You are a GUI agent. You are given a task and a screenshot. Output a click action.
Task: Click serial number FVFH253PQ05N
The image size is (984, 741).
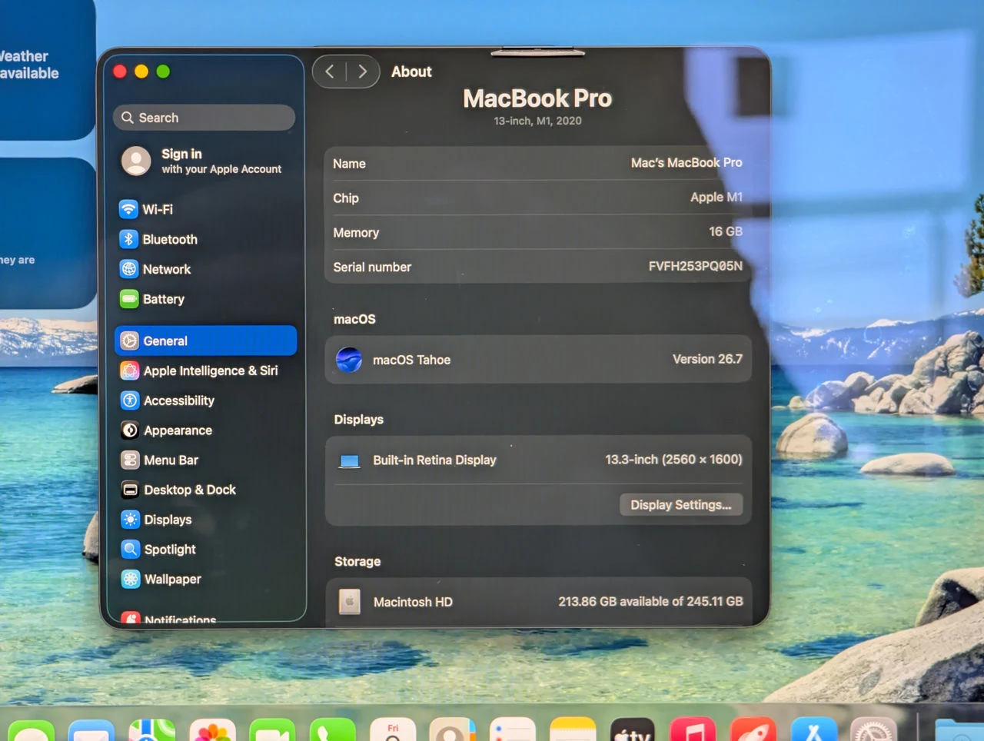click(696, 266)
